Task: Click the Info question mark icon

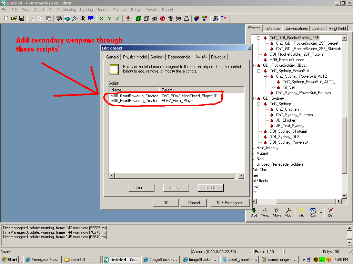Action: coord(301,212)
